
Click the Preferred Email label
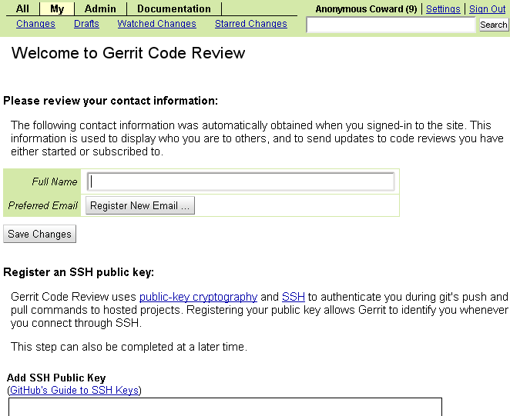click(x=43, y=205)
